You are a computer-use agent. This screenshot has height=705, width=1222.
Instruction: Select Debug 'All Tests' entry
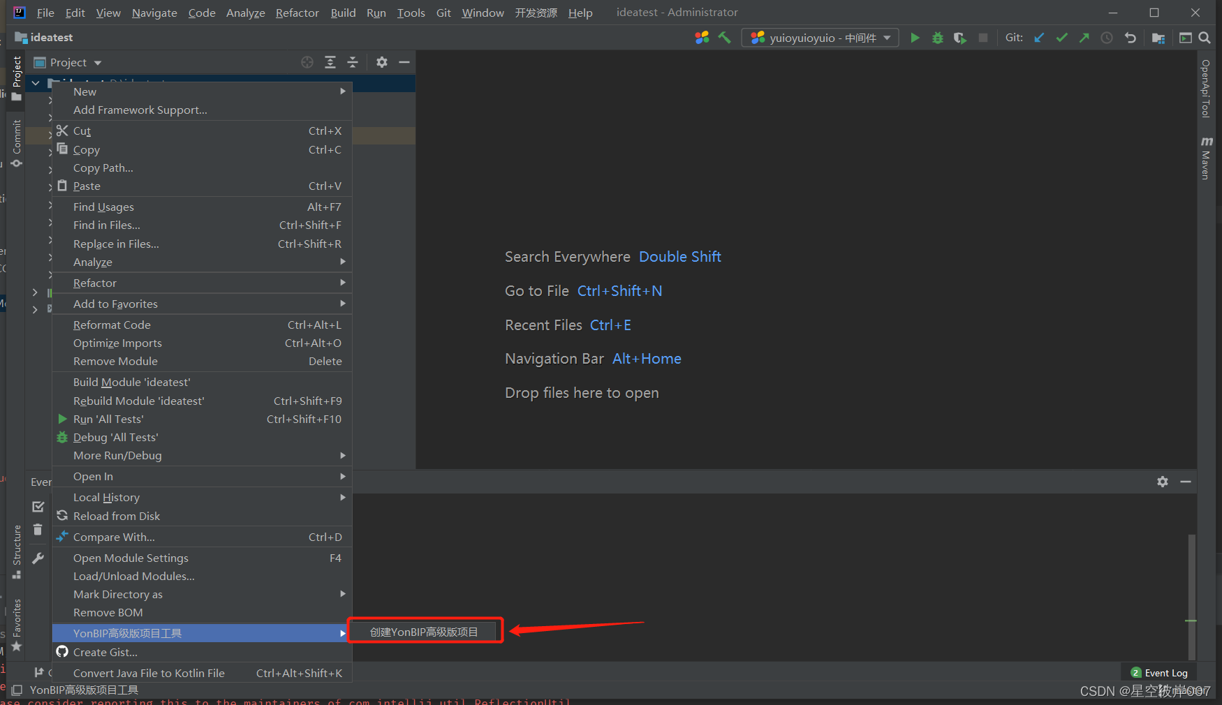203,437
